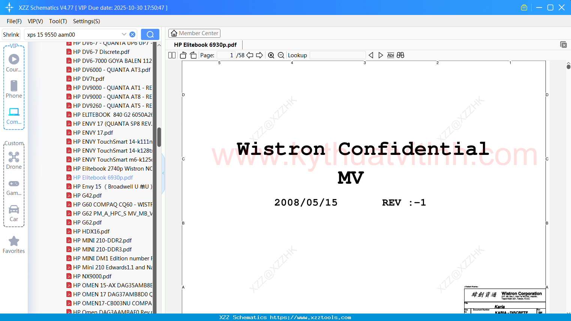Click the xzztools.com status bar link
This screenshot has width=571, height=321.
[x=310, y=317]
